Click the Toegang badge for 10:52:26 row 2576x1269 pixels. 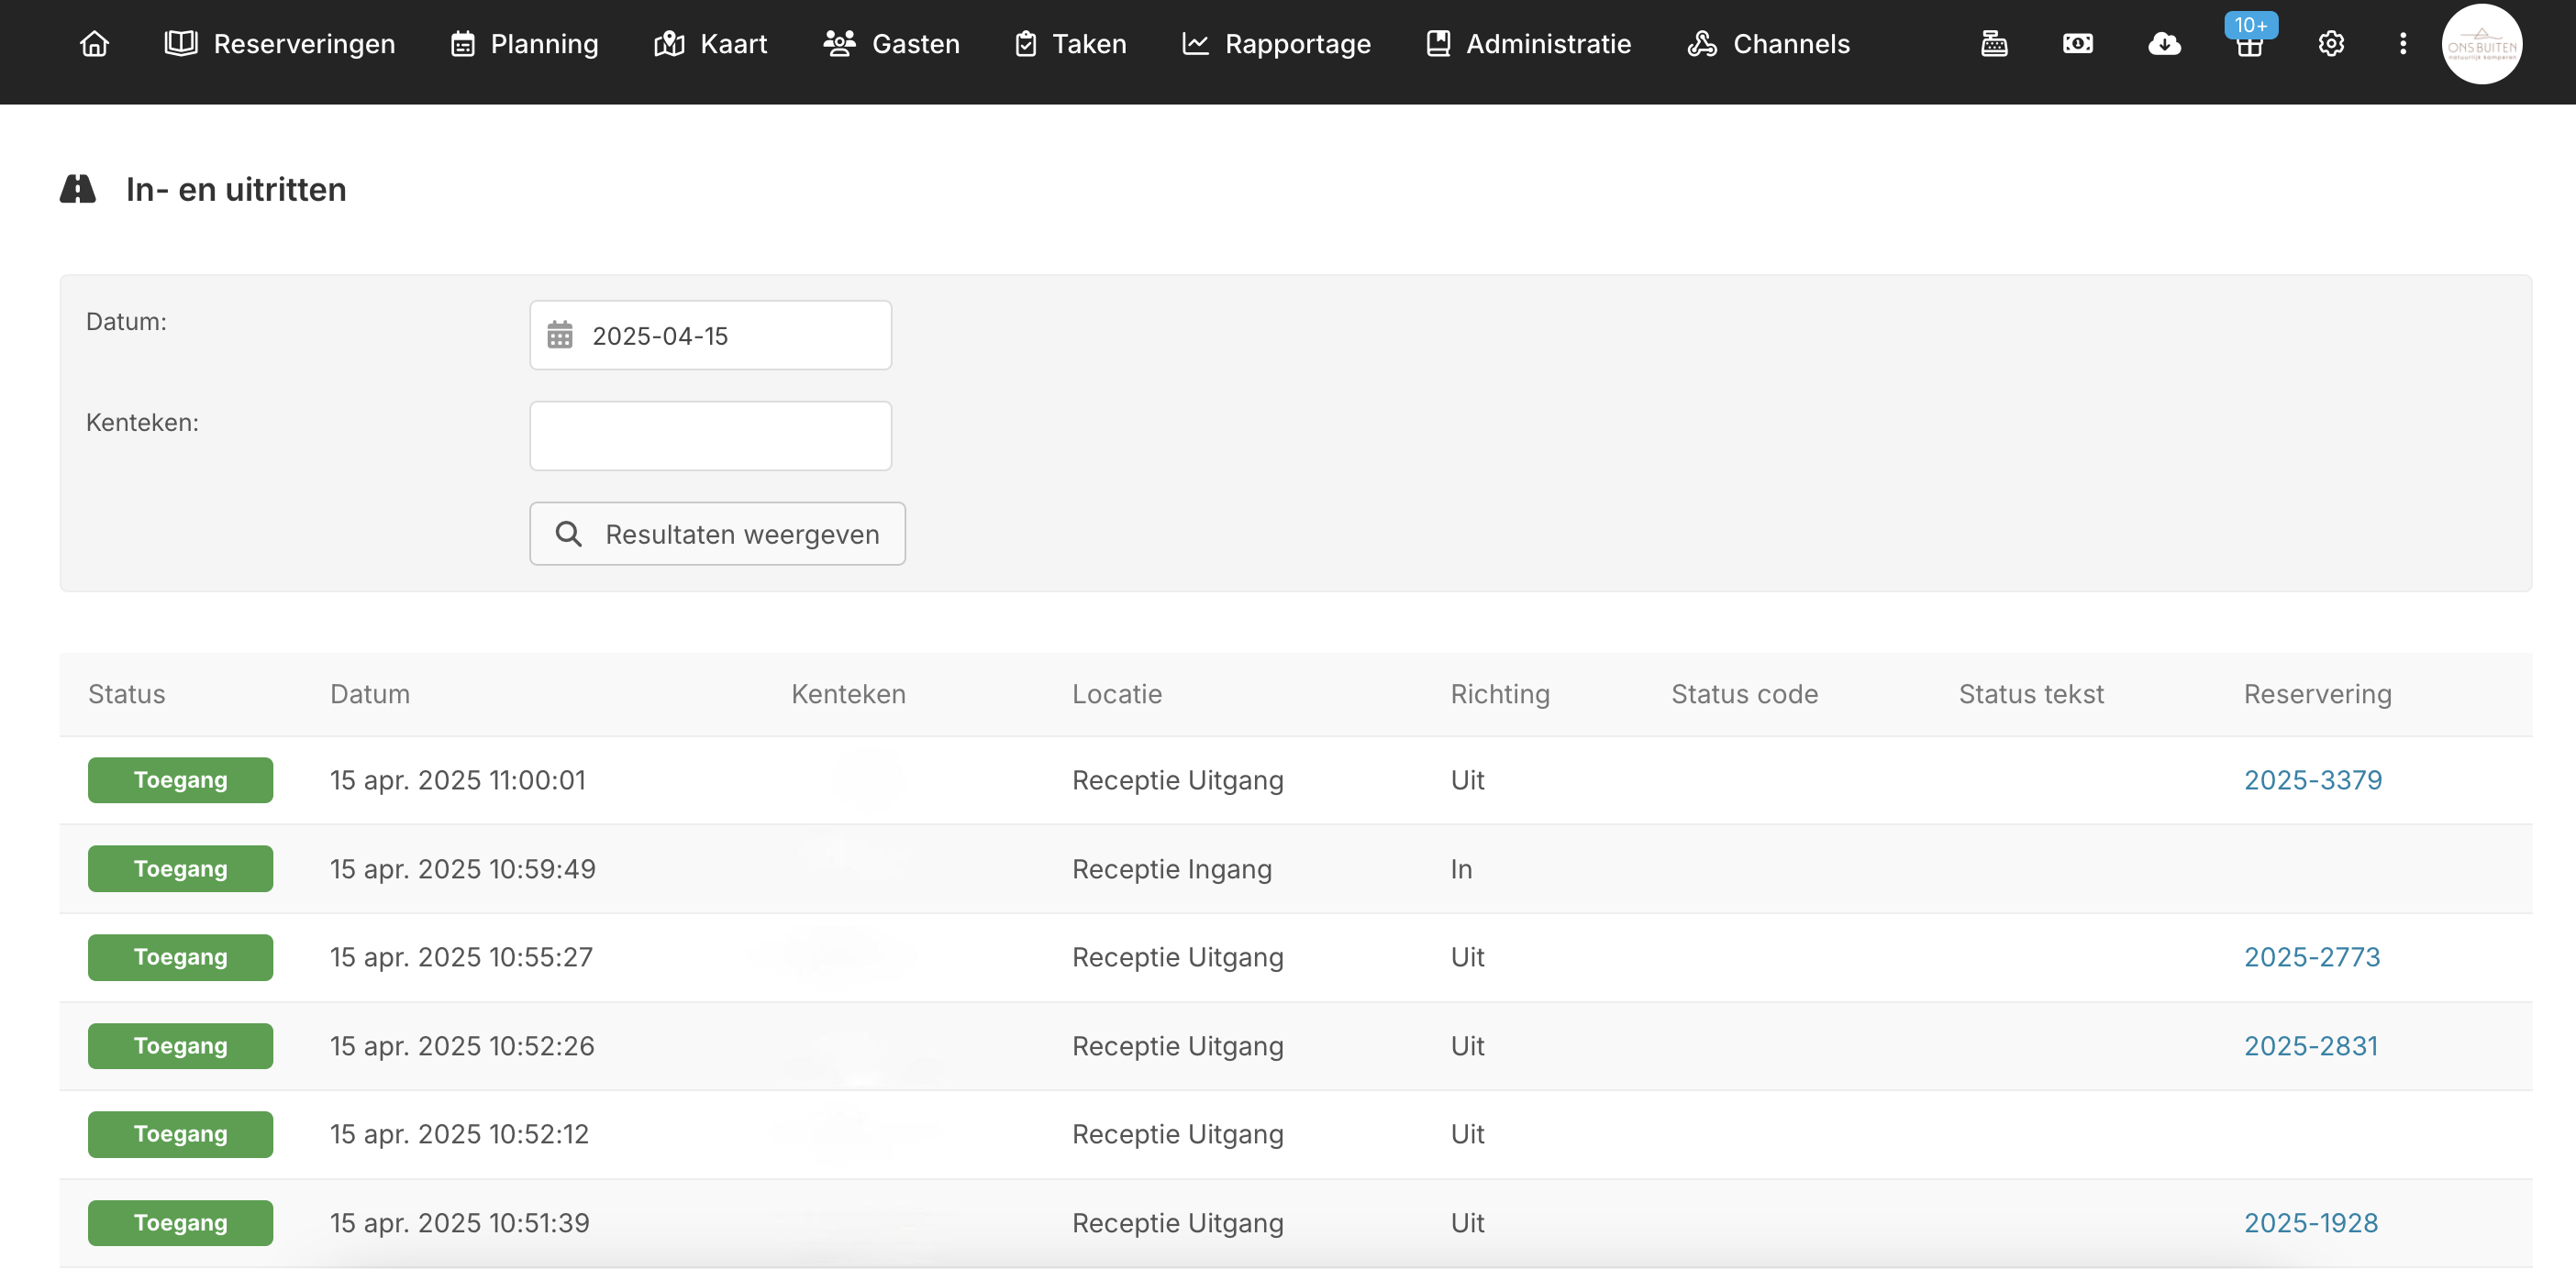[x=180, y=1046]
